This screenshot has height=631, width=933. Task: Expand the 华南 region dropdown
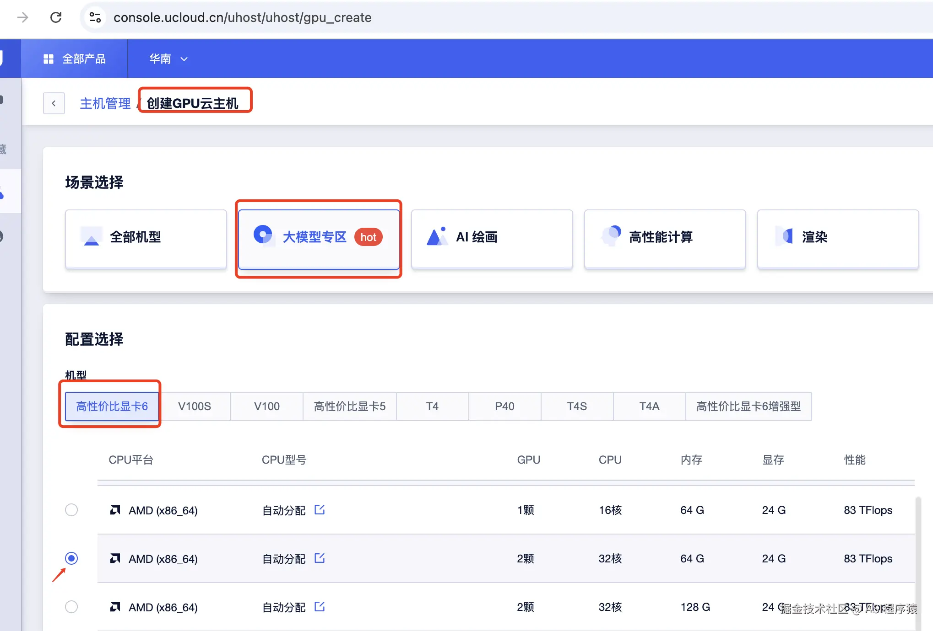click(168, 59)
